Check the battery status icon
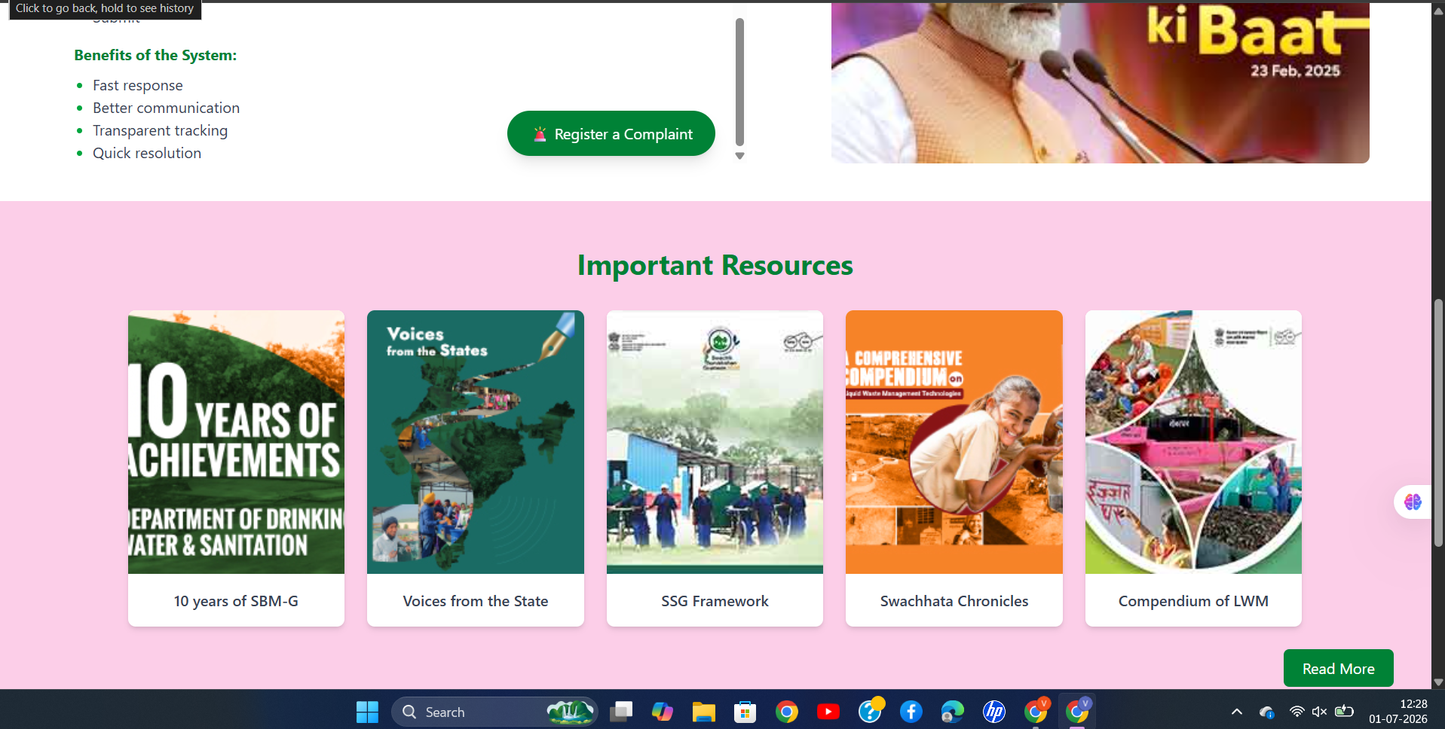The height and width of the screenshot is (729, 1445). 1344,711
